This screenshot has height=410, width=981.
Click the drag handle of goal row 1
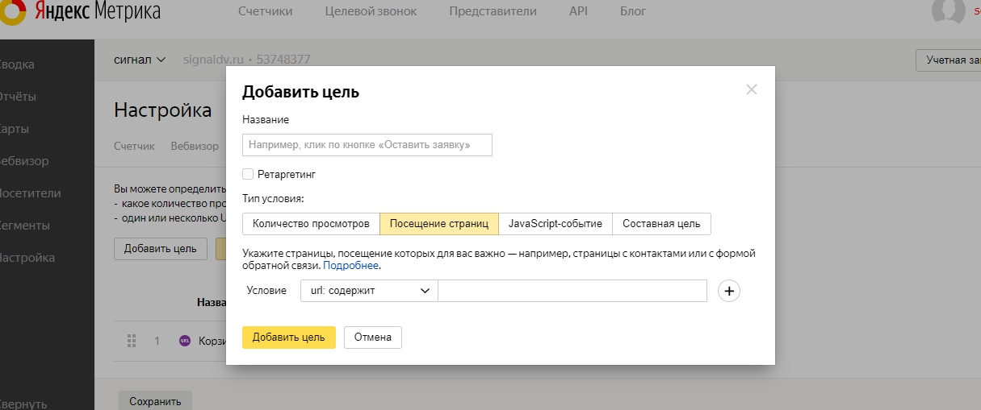(132, 341)
